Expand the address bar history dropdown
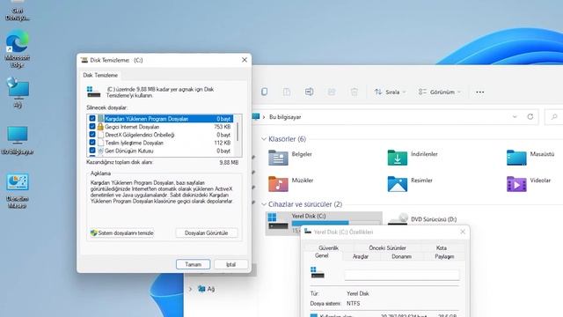 [515, 117]
